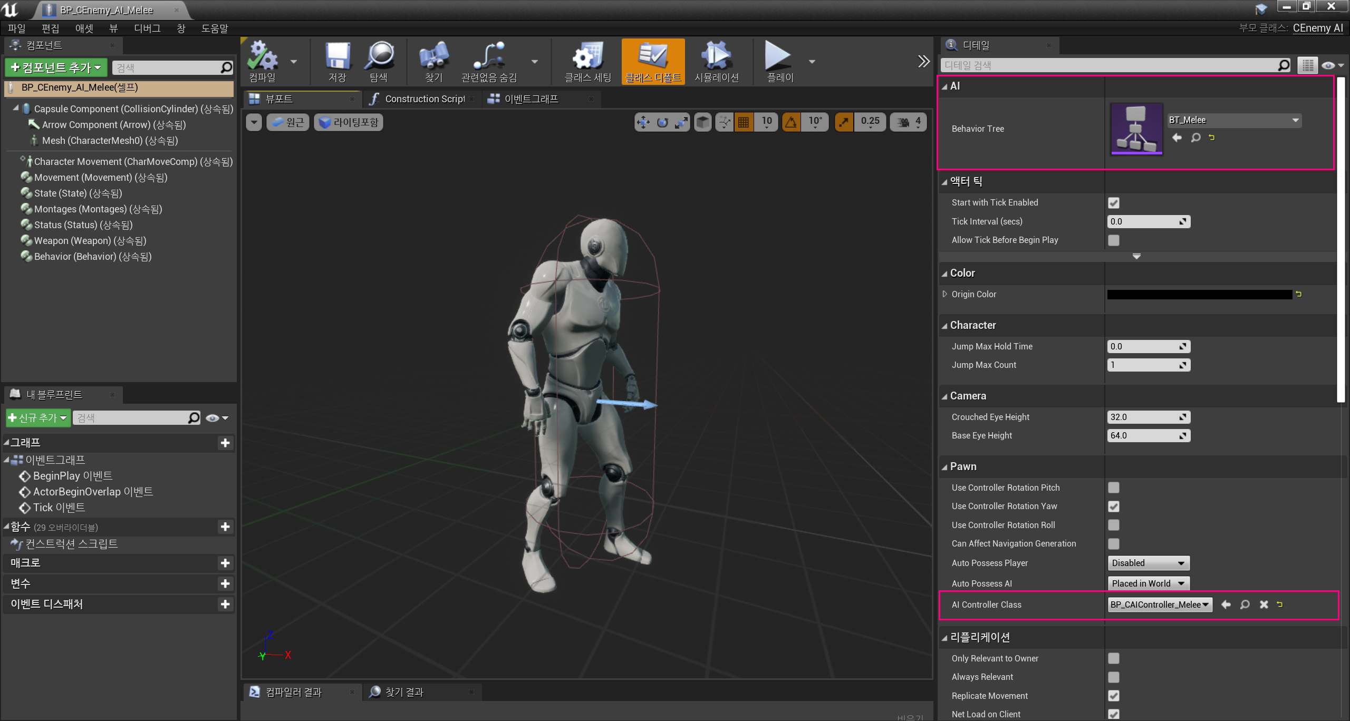1350x721 pixels.
Task: Expand the Origin Color property arrow
Action: pyautogui.click(x=944, y=294)
